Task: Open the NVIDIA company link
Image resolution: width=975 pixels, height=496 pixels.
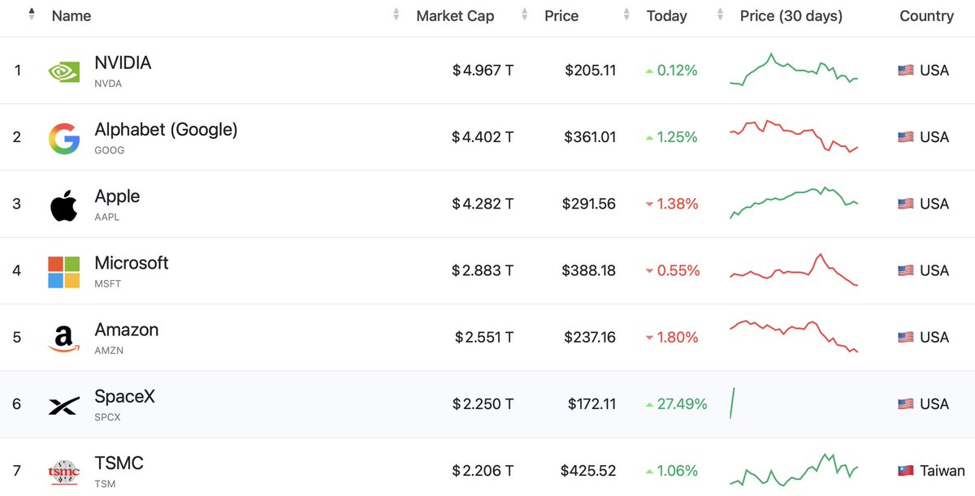Action: [123, 63]
